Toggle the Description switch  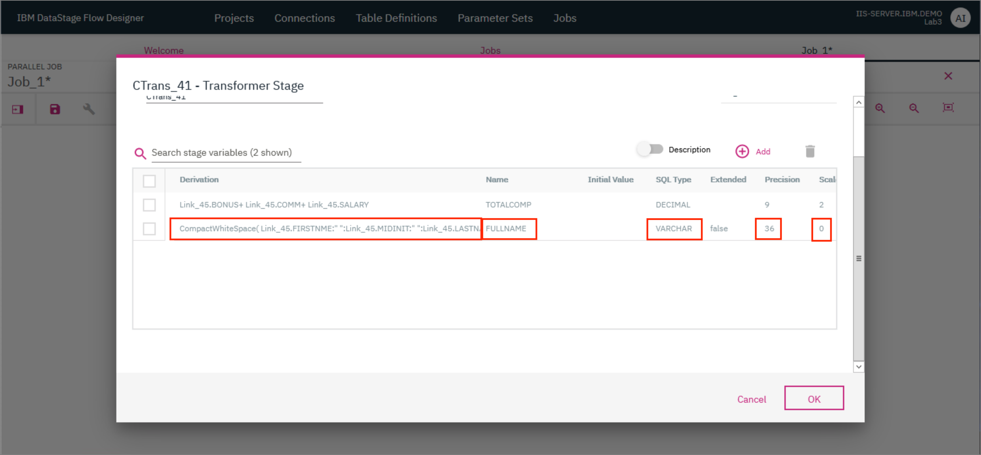click(650, 149)
